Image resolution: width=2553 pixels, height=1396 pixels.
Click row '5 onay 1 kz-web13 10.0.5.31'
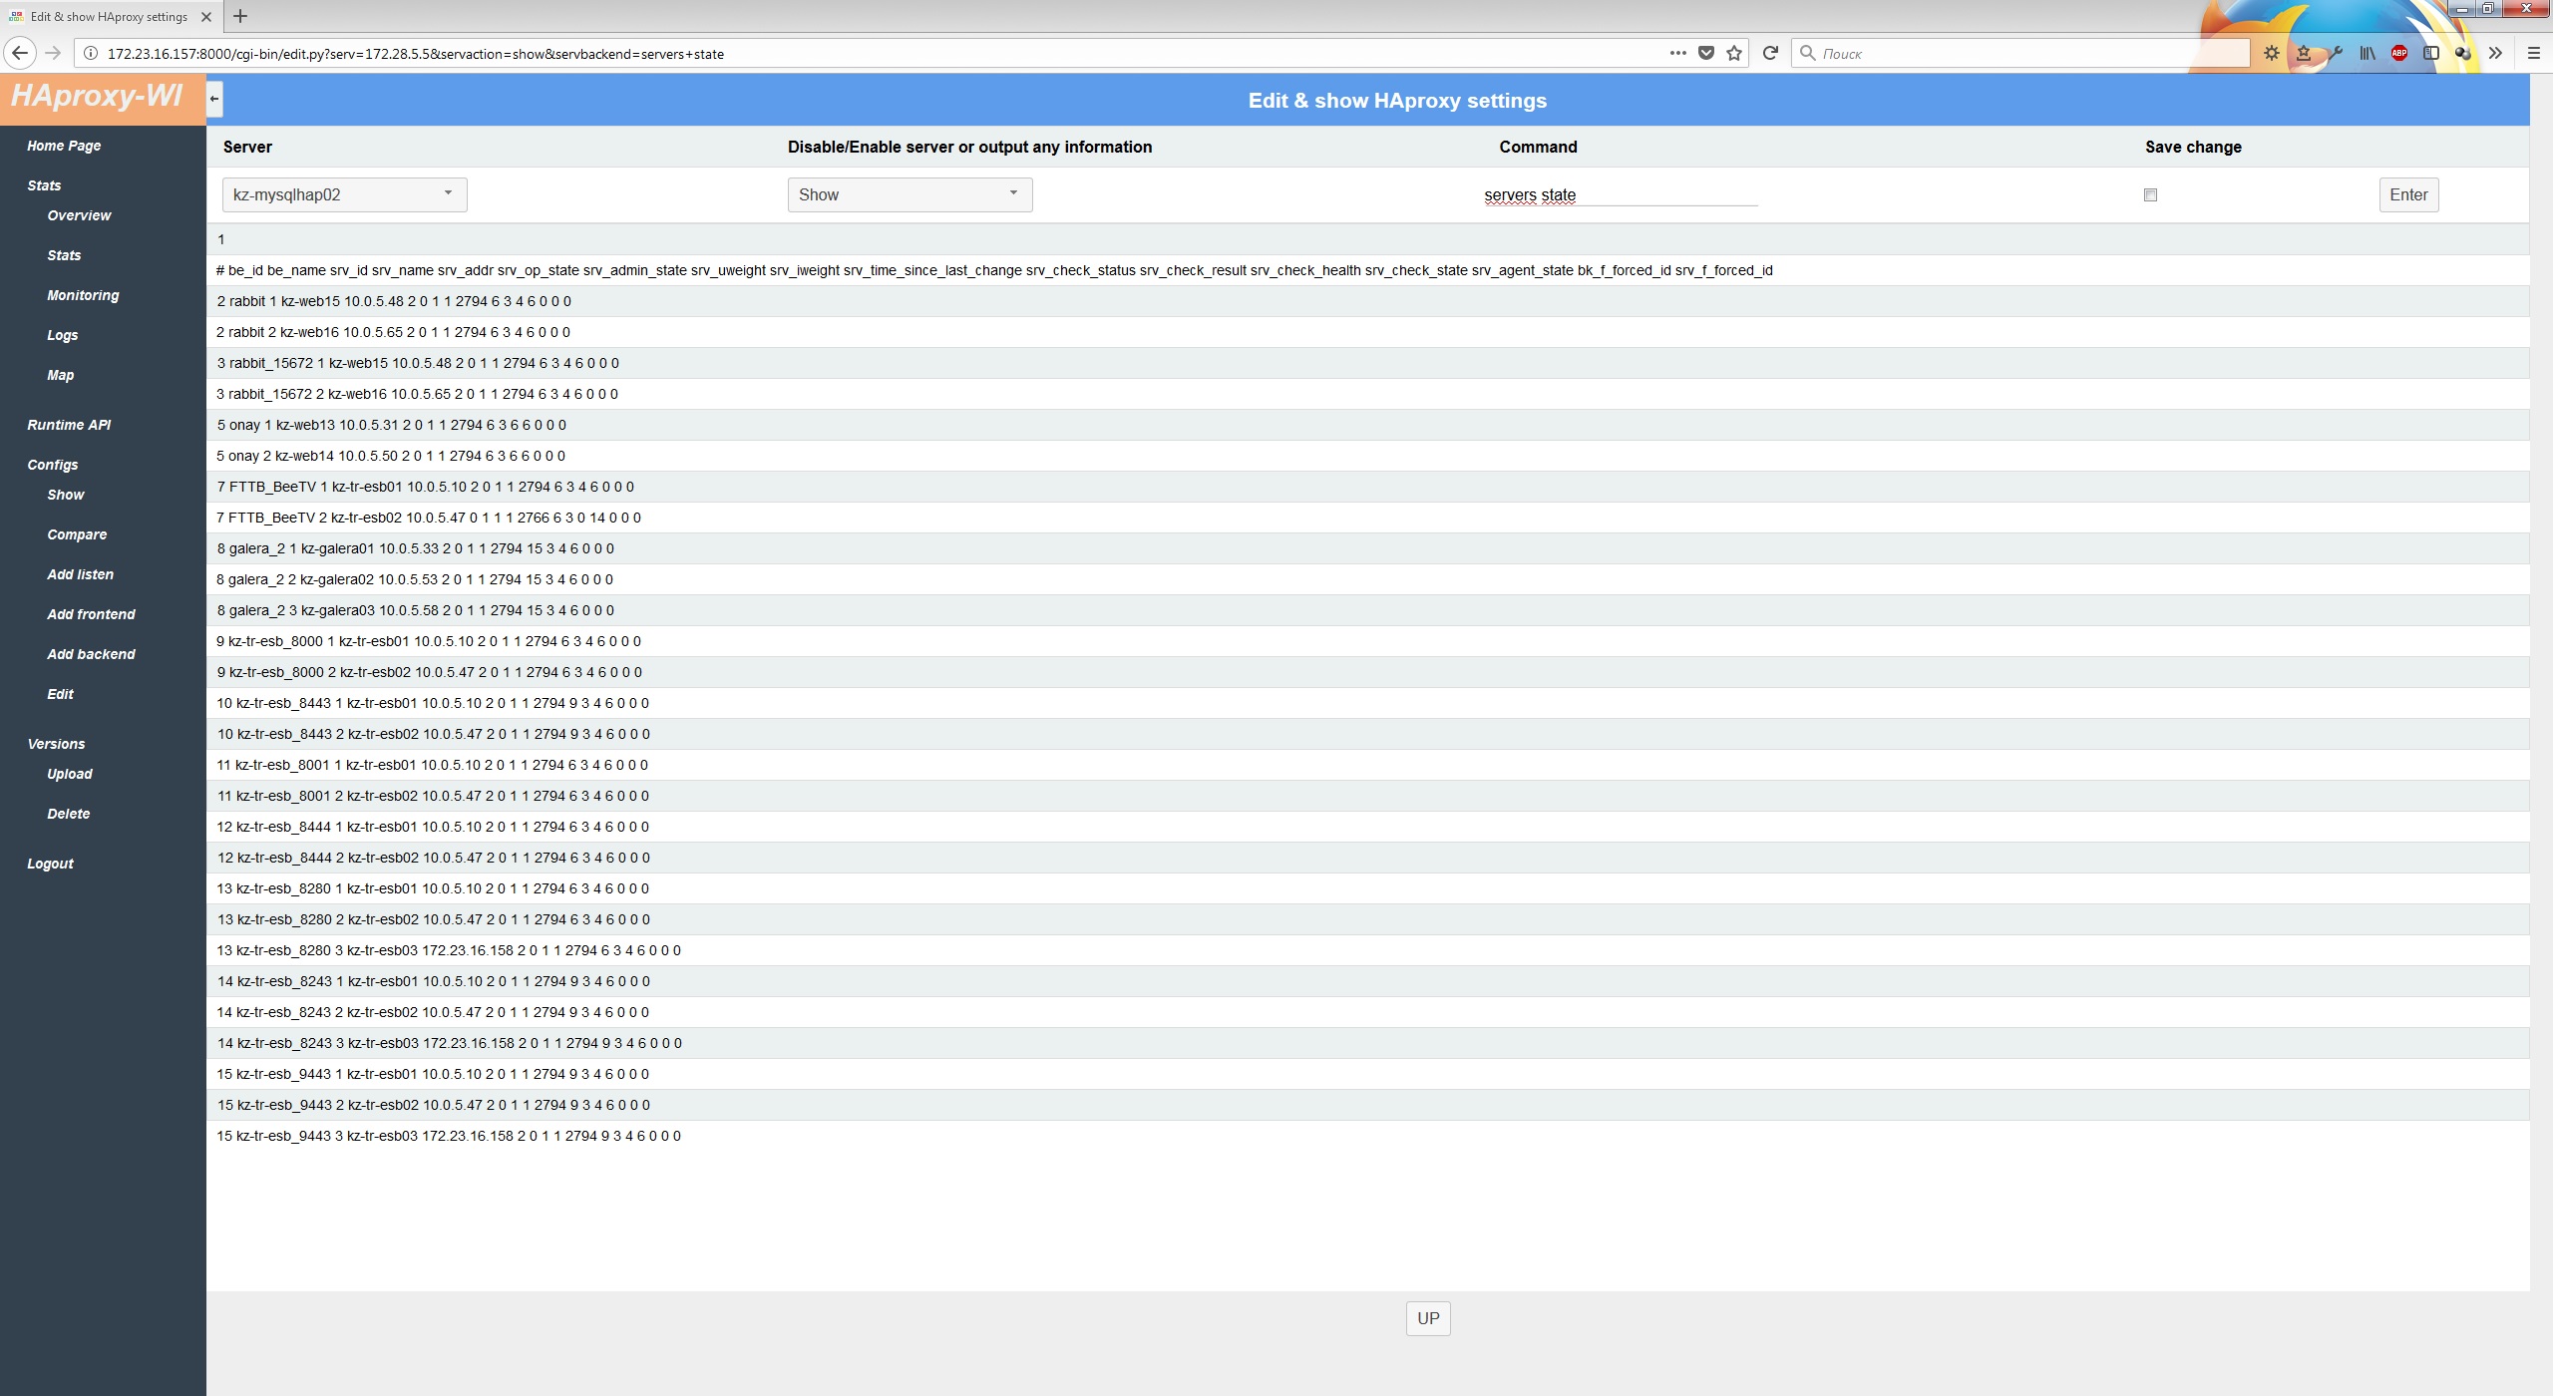pos(1367,425)
